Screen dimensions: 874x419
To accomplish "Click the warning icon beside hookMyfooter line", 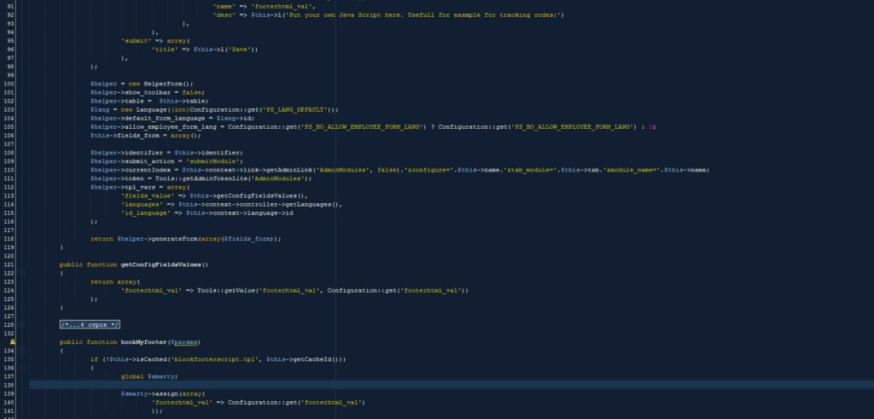I will coord(12,342).
